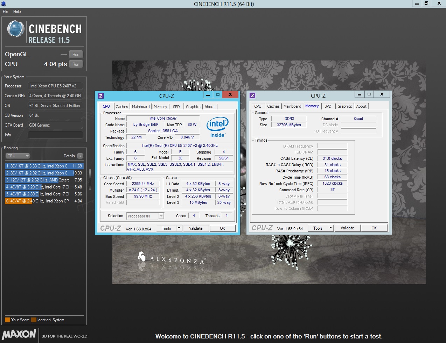Click the right CPU-Z window title icon

(x=252, y=95)
